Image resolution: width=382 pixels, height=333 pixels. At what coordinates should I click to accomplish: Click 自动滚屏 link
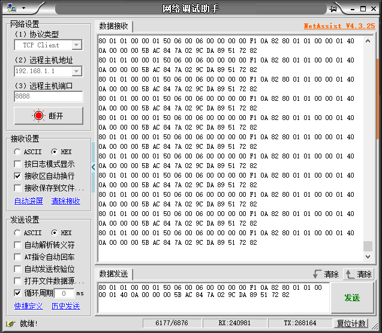click(x=29, y=201)
